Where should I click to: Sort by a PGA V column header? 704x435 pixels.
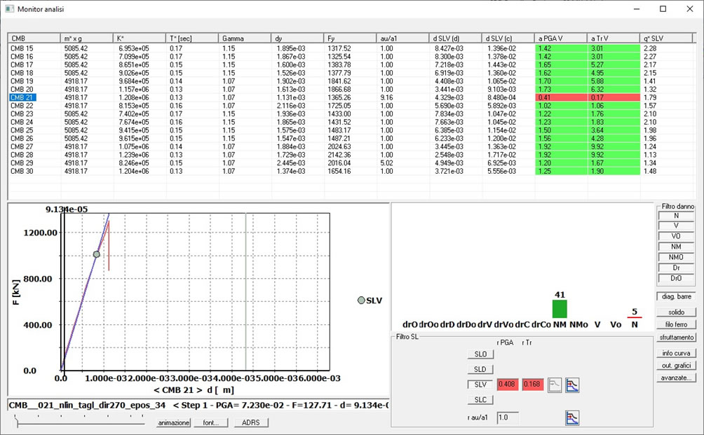(x=561, y=39)
